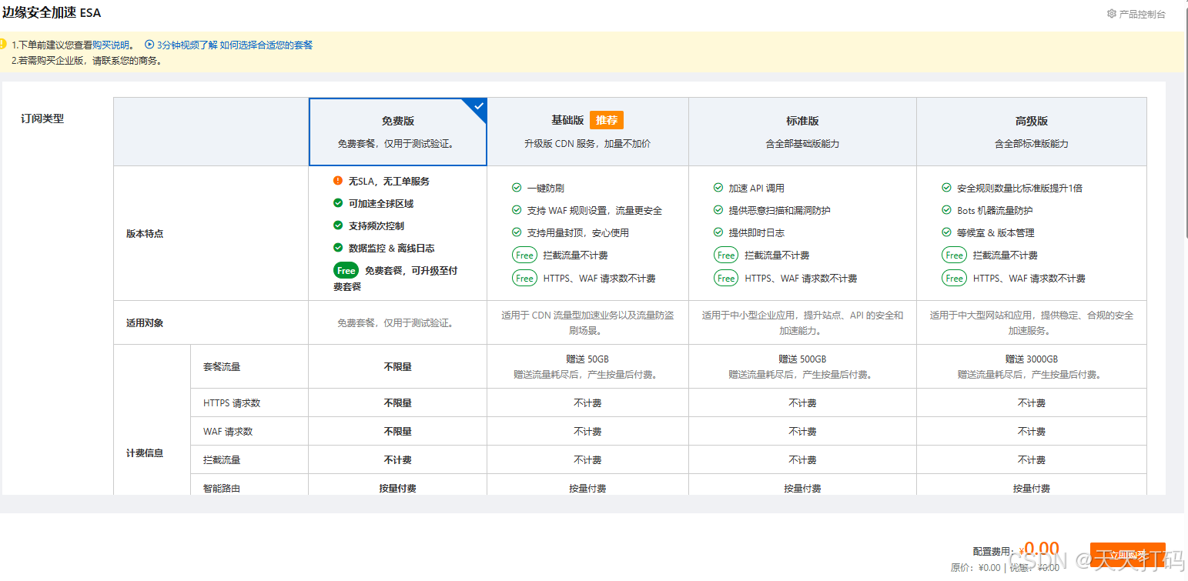
Task: Select the 基础版 subscription plan
Action: [588, 132]
